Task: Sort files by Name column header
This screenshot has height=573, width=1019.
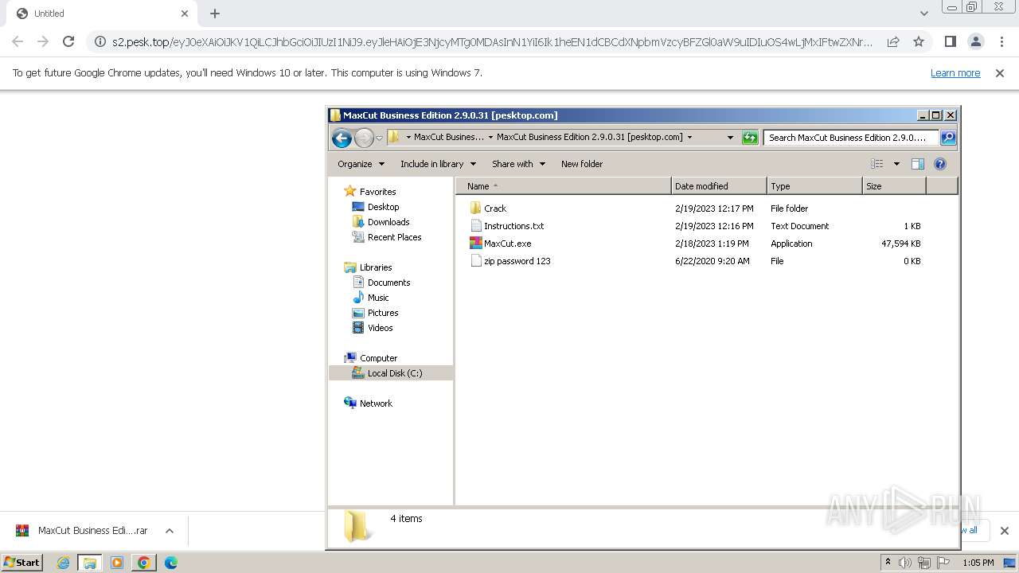Action: [x=564, y=186]
